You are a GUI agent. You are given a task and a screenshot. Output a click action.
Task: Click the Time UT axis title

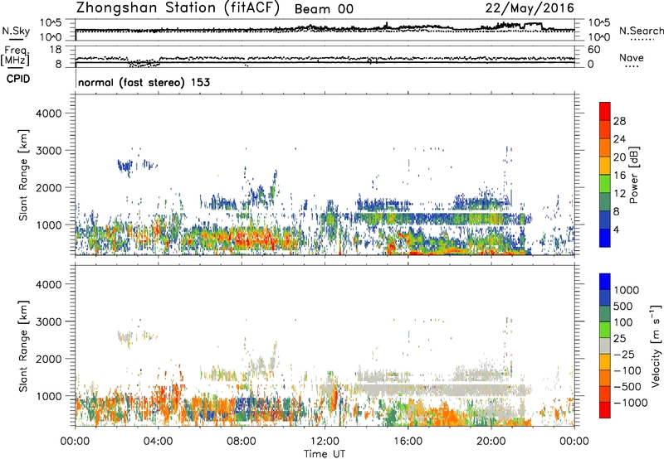tap(325, 453)
